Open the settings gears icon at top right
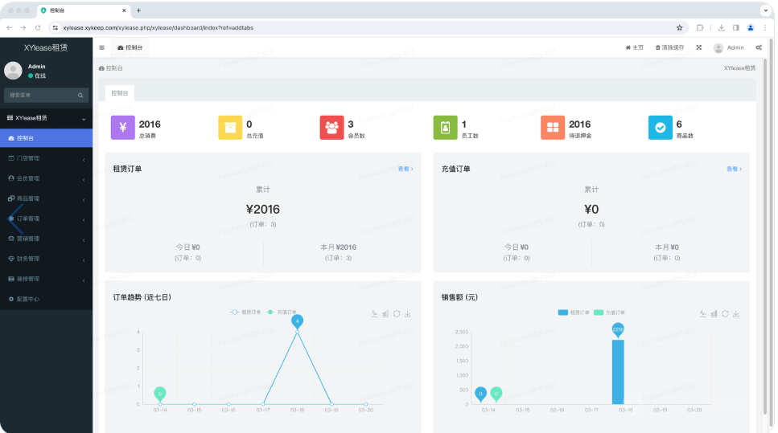778x433 pixels. point(759,47)
